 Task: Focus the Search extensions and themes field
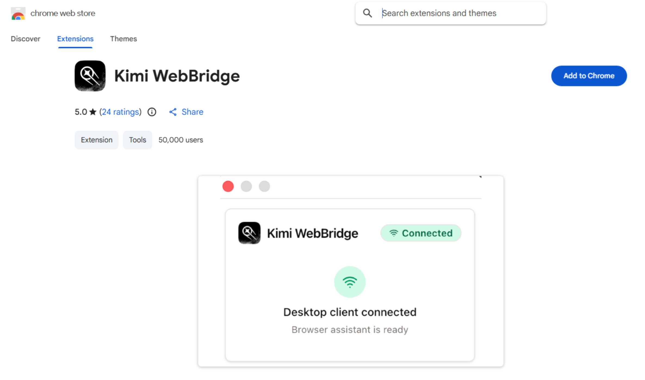pos(451,13)
